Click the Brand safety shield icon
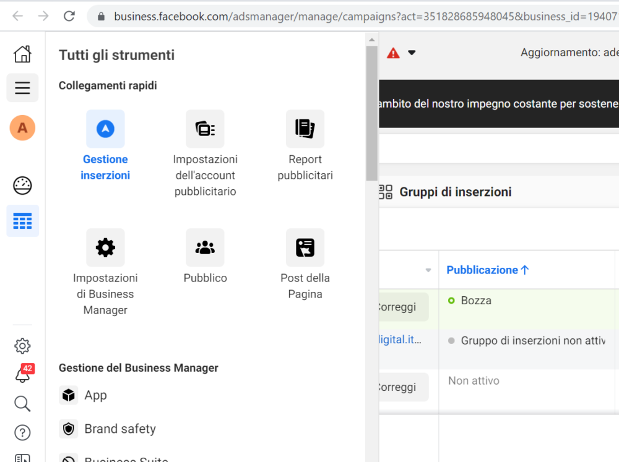The height and width of the screenshot is (462, 619). coord(69,429)
